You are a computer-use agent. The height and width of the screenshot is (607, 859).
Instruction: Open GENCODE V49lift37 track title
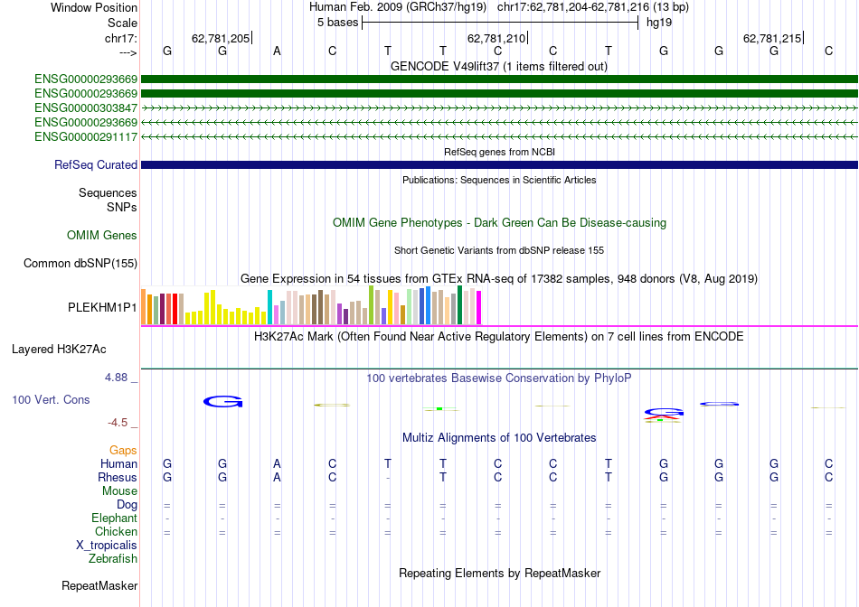click(x=499, y=66)
